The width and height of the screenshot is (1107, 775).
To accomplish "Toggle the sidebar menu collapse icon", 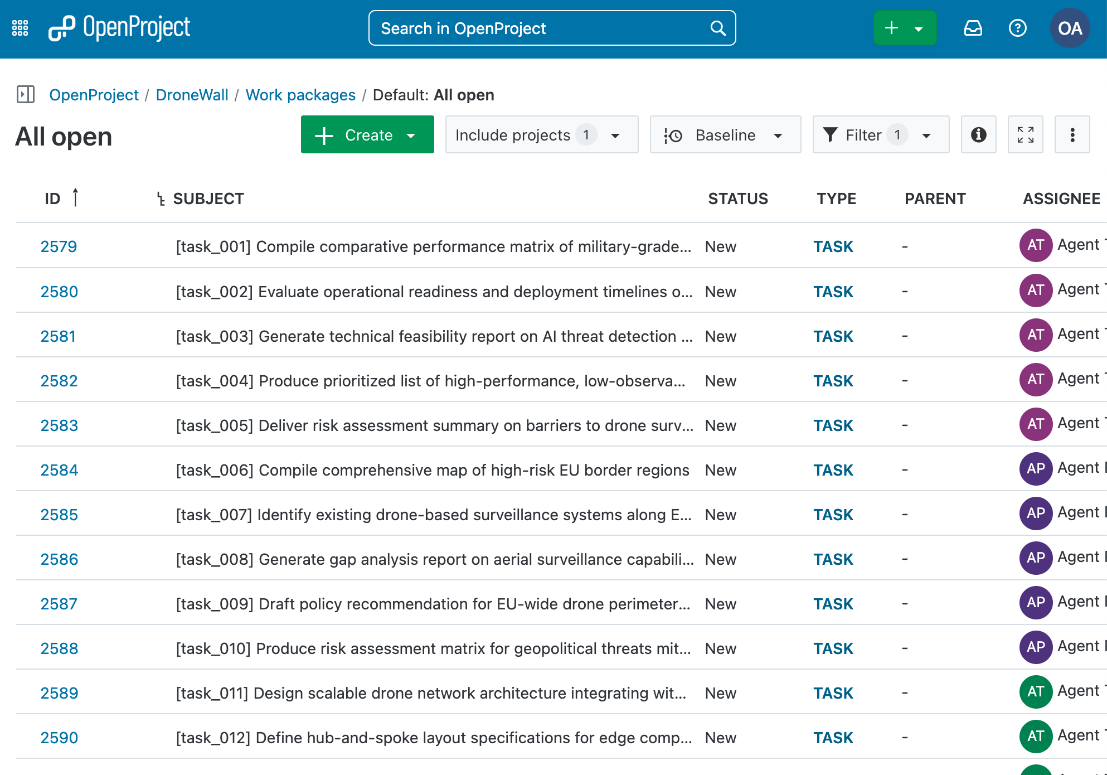I will pos(26,94).
